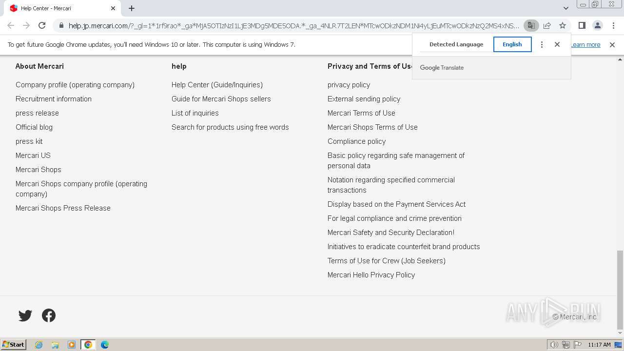The width and height of the screenshot is (624, 351).
Task: Open the Help Center (Guide/Inquiries) link
Action: (217, 85)
